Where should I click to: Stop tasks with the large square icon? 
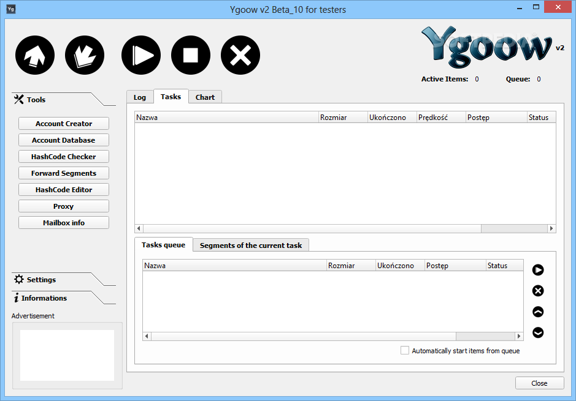[x=191, y=55]
